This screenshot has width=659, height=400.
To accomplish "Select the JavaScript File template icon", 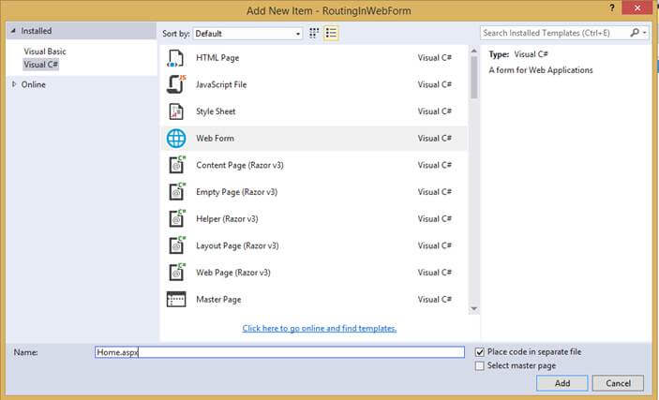I will pos(176,84).
